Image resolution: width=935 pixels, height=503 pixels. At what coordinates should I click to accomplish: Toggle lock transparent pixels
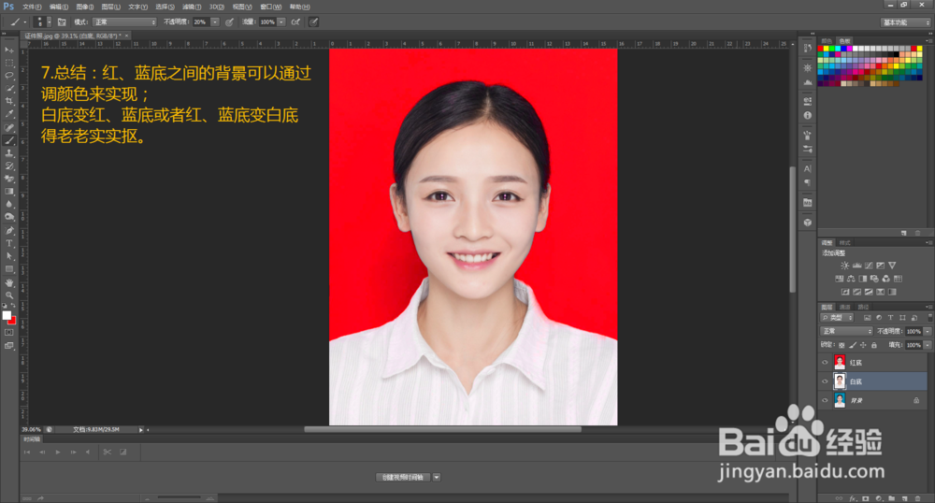coord(841,345)
